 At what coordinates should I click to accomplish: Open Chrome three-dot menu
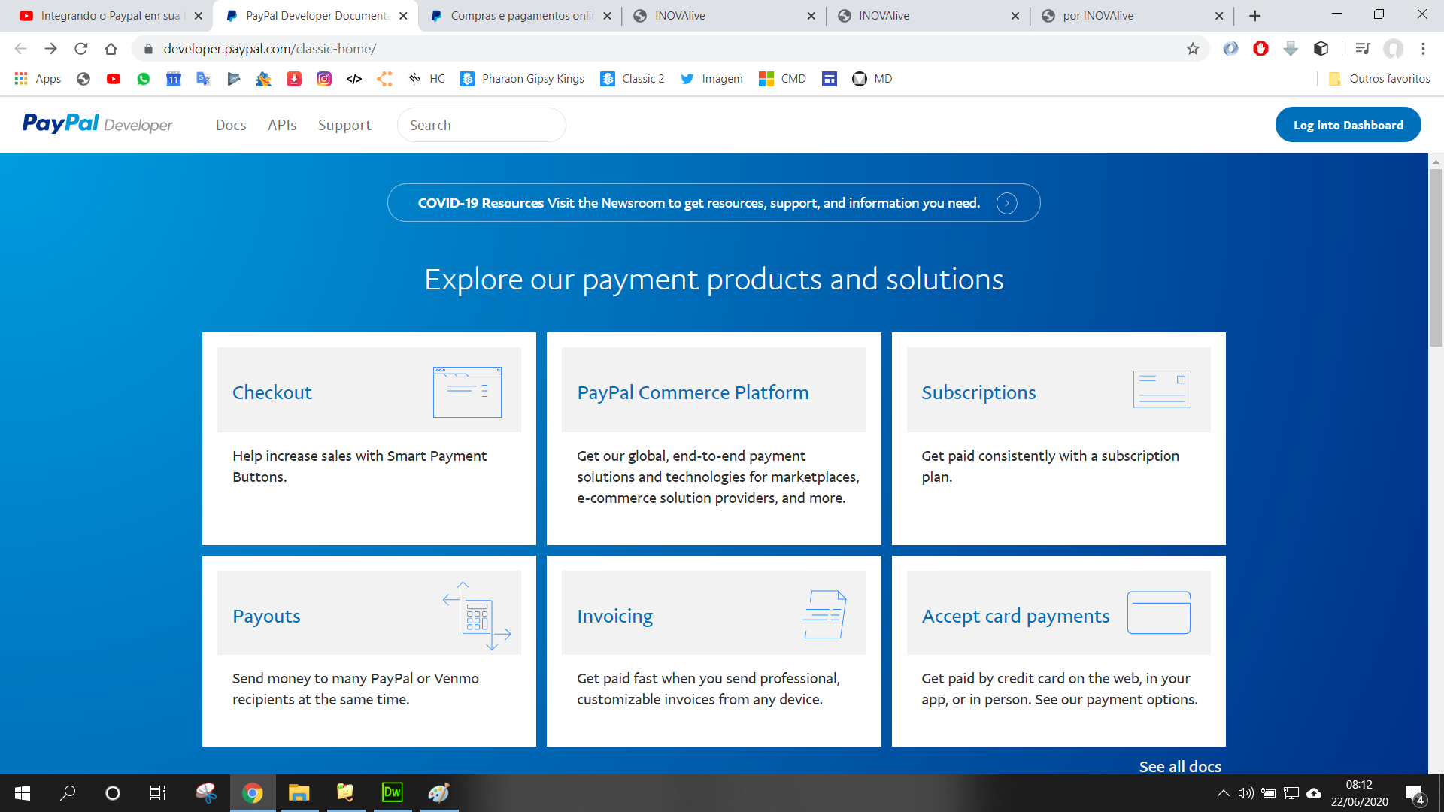1423,49
